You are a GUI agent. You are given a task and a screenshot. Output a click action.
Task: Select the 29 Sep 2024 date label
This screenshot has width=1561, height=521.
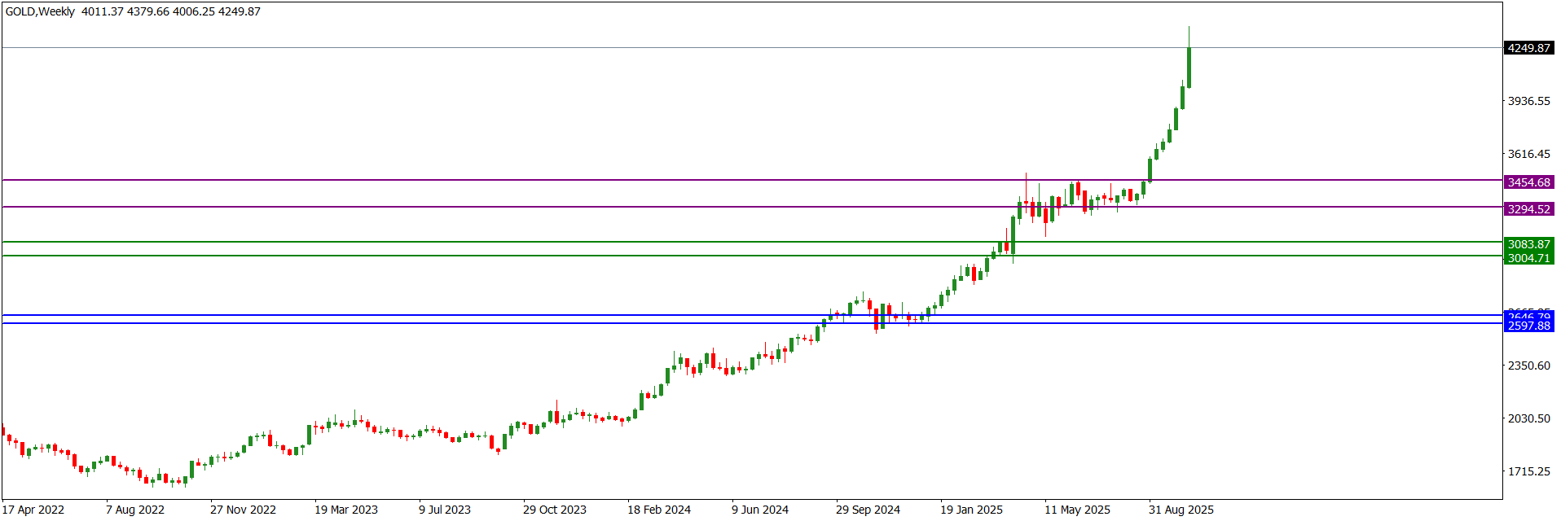pyautogui.click(x=868, y=510)
